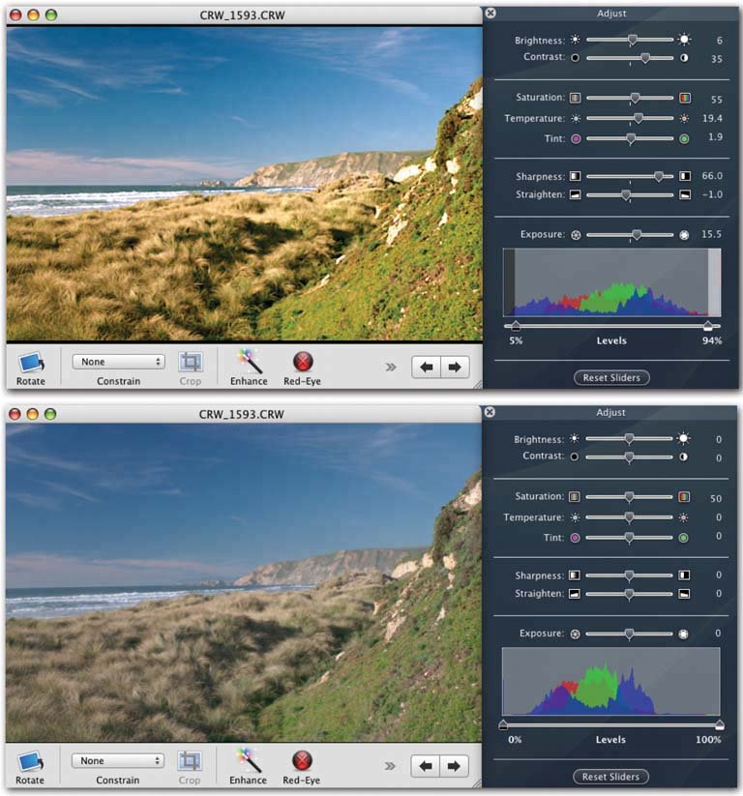Expand toolbar overflow chevron in lower window
This screenshot has height=796, width=743.
tap(390, 766)
